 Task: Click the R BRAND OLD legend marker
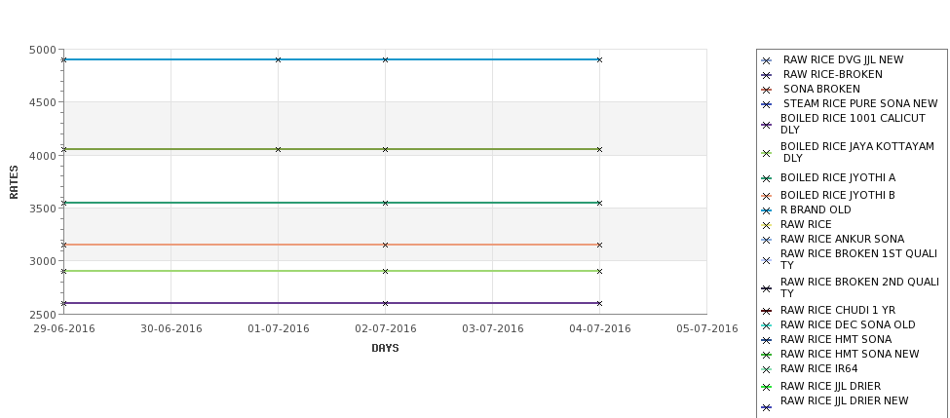(x=766, y=210)
